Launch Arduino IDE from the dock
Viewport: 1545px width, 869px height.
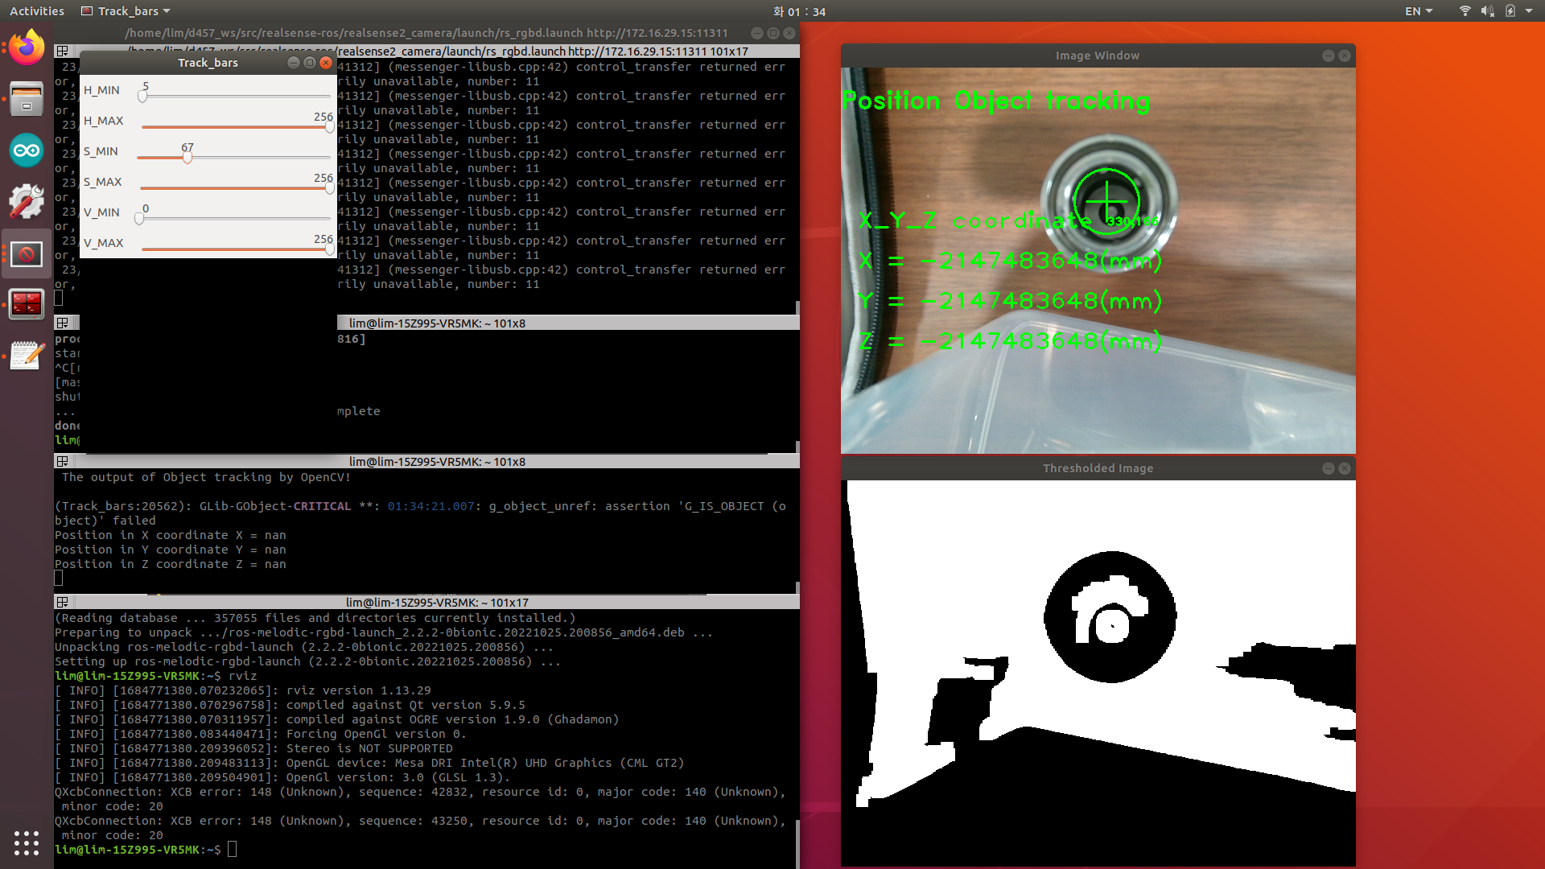(x=27, y=150)
